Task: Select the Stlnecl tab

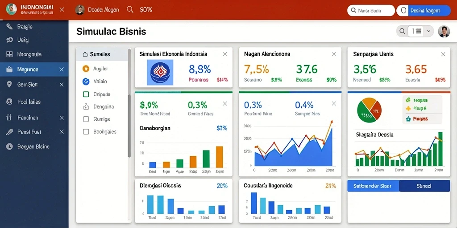Action: coord(424,186)
